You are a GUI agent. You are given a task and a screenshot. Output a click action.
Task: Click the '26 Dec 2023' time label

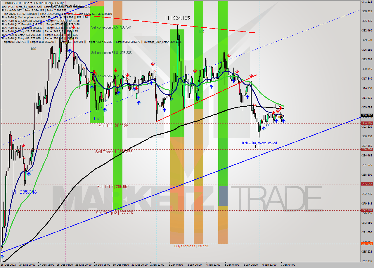pos(8,265)
